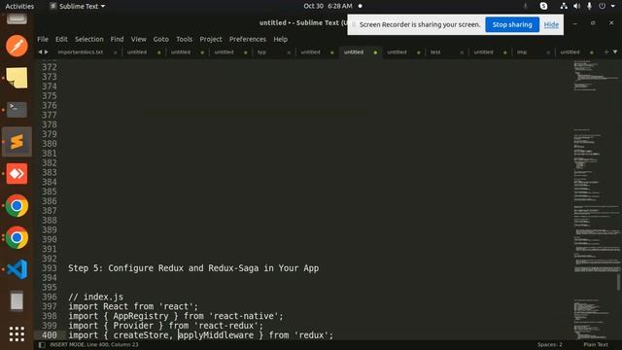The image size is (622, 350).
Task: Click the 'INSERT MODE, Line 400, Column 23' status
Action: (94, 345)
